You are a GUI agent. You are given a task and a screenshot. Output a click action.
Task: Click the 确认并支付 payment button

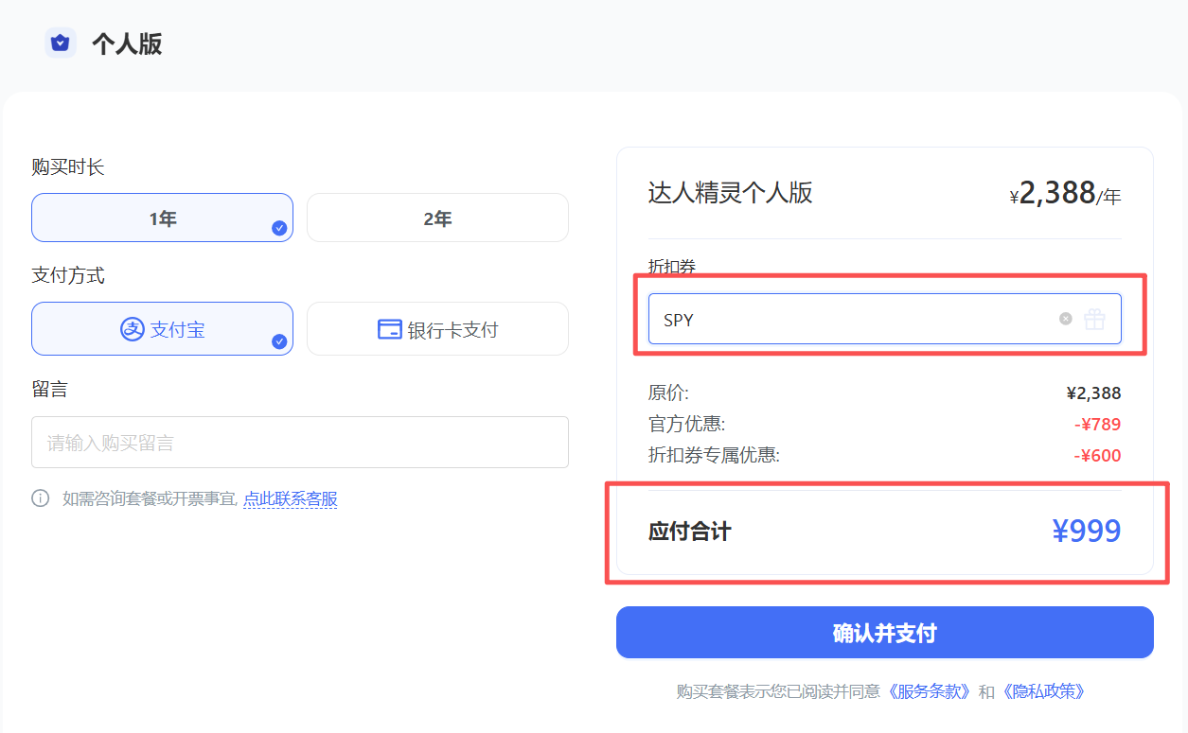coord(885,632)
